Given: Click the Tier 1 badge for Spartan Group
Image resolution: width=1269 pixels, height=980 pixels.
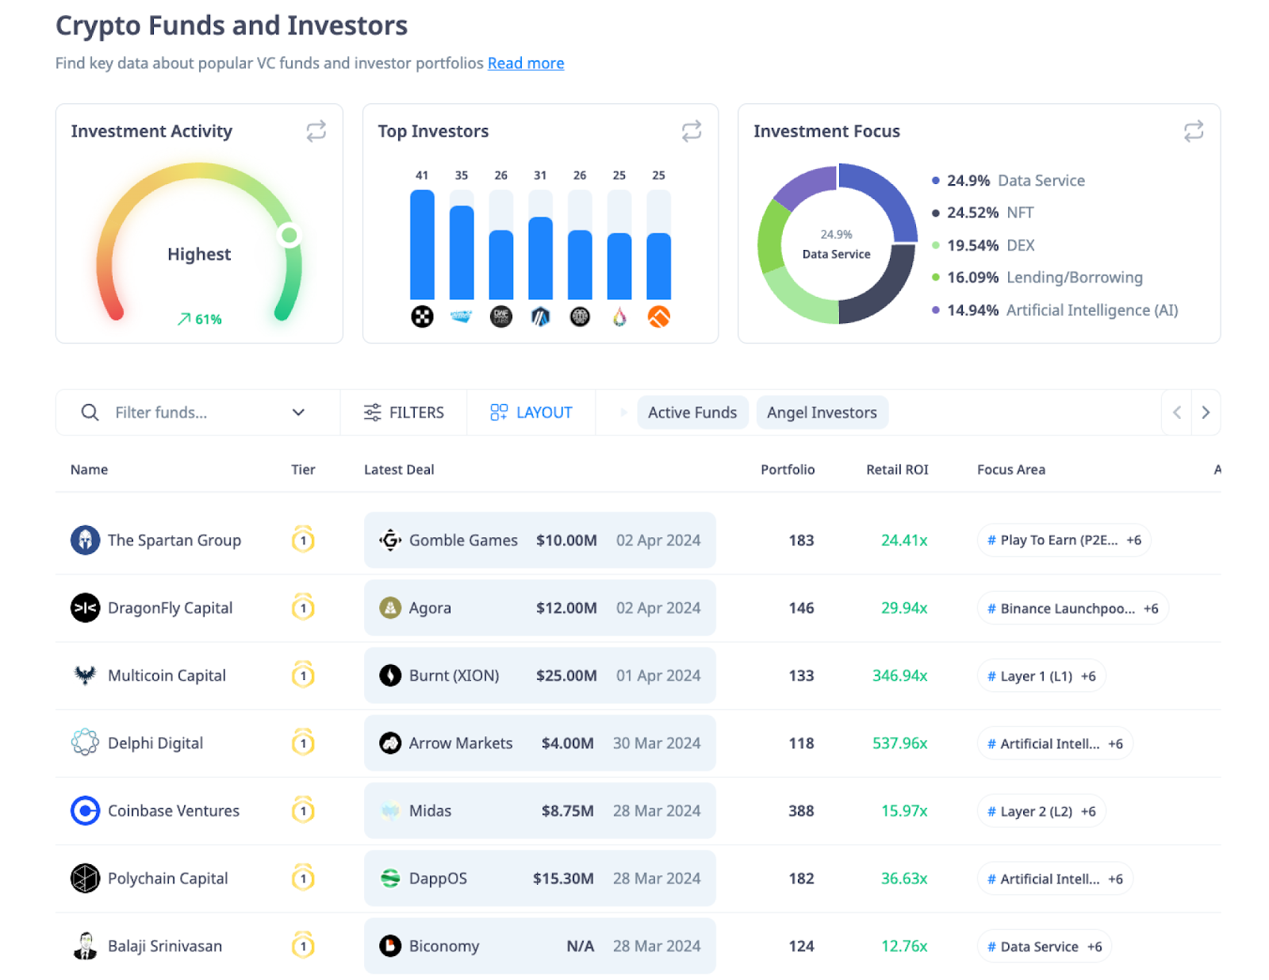Looking at the screenshot, I should 303,540.
